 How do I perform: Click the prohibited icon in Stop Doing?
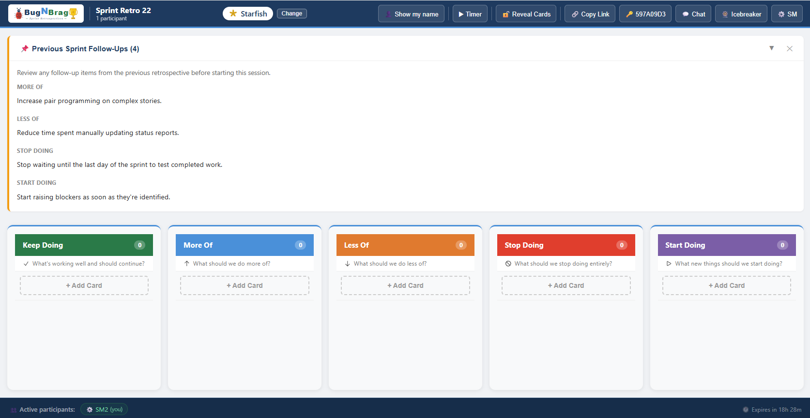point(508,264)
